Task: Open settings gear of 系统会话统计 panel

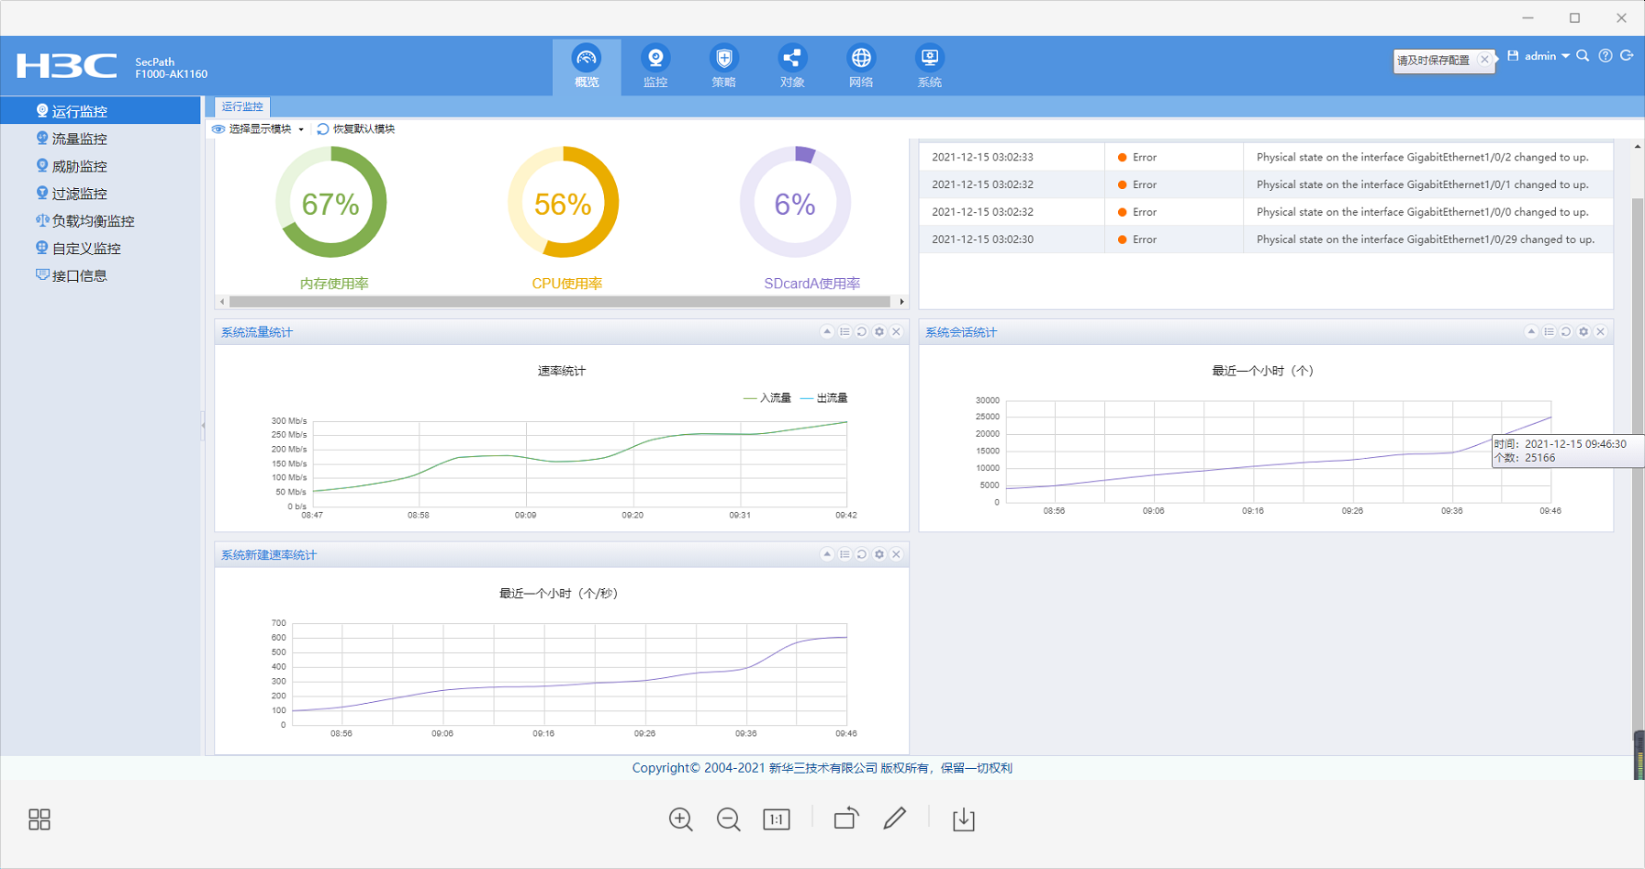Action: coord(1583,332)
